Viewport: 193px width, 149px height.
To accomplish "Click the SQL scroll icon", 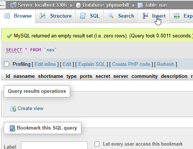I will pyautogui.click(x=83, y=16).
